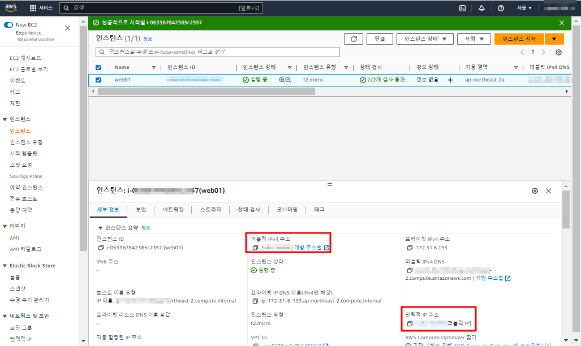Open the notifications bell icon
Screen dimensions: 581x346
[481, 8]
